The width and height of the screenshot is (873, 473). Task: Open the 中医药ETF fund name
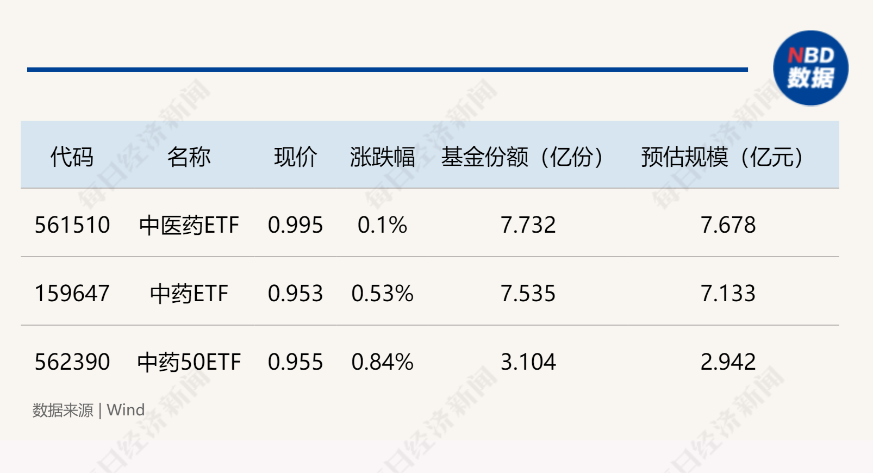pos(189,225)
